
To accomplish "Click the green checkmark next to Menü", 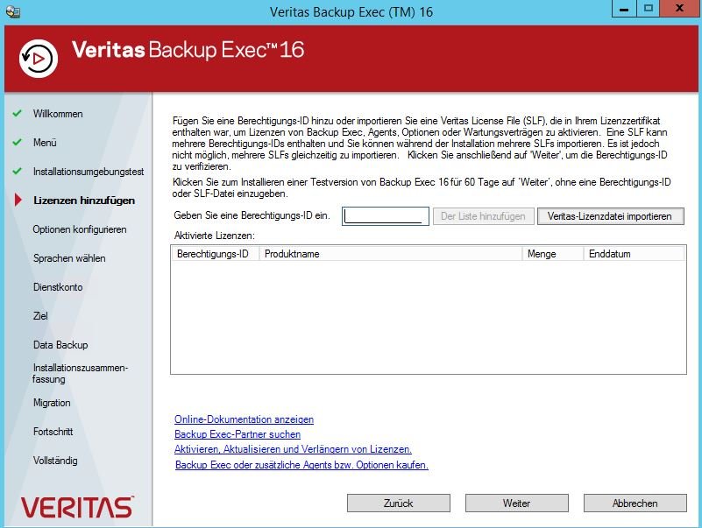I will click(17, 143).
